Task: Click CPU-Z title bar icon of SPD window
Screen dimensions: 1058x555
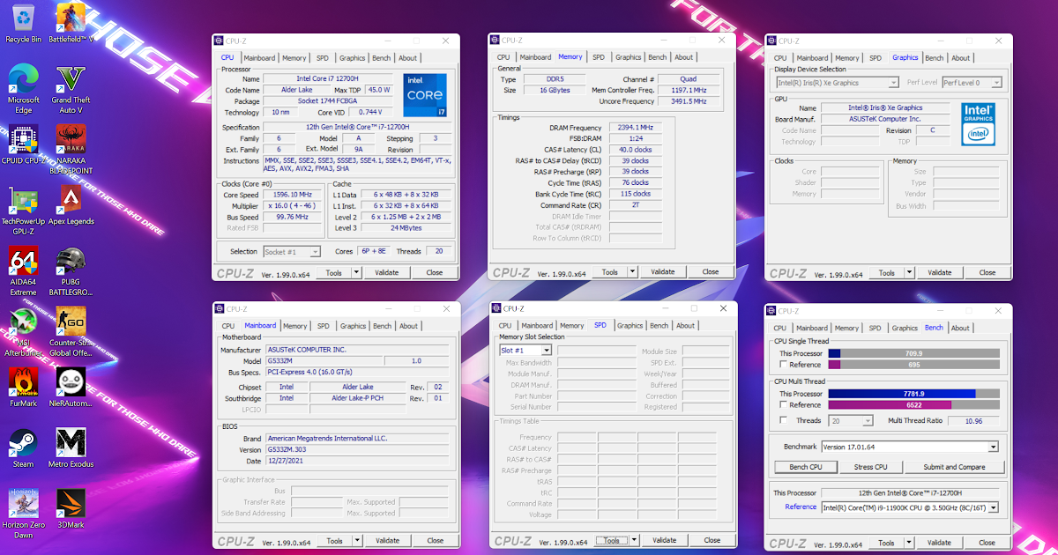Action: tap(496, 308)
